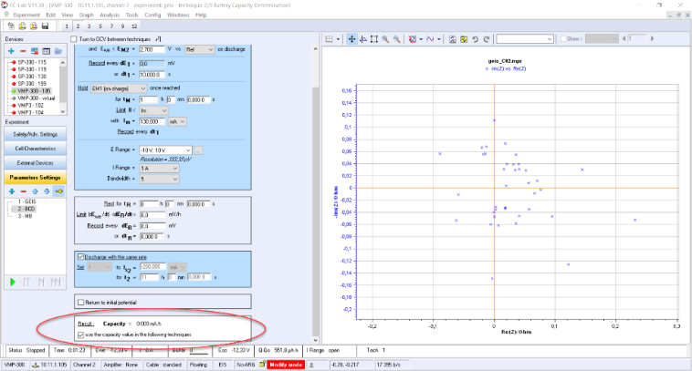Click the EM2 2,700 voltage input field

tap(152, 49)
